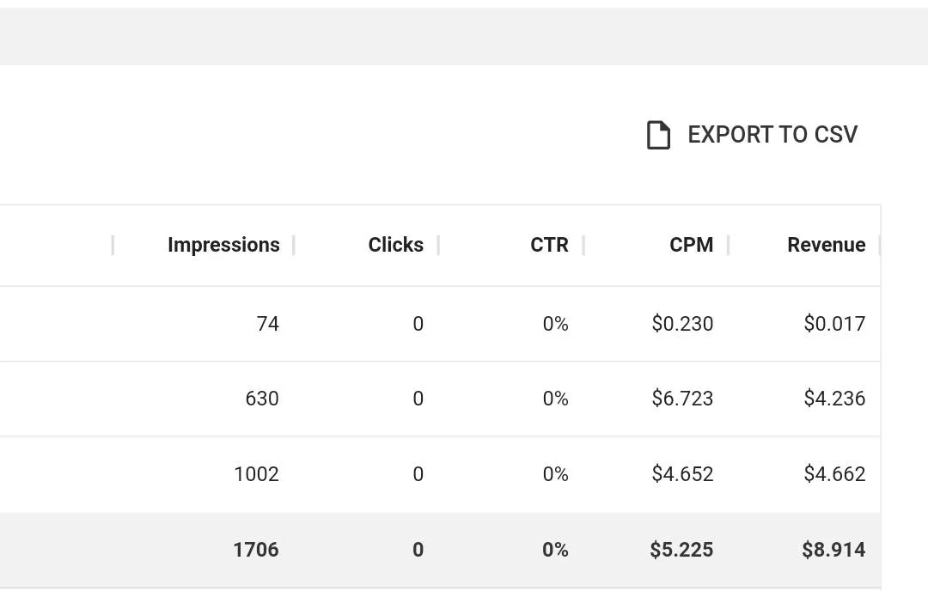The height and width of the screenshot is (591, 928).
Task: Sort by Revenue column header
Action: pos(827,245)
